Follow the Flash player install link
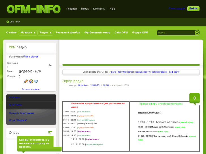The height and width of the screenshot is (154, 206). click(31, 57)
